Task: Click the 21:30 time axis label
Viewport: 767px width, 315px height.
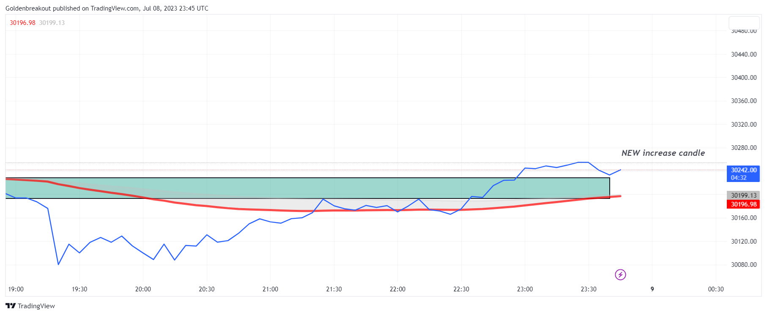Action: click(334, 289)
